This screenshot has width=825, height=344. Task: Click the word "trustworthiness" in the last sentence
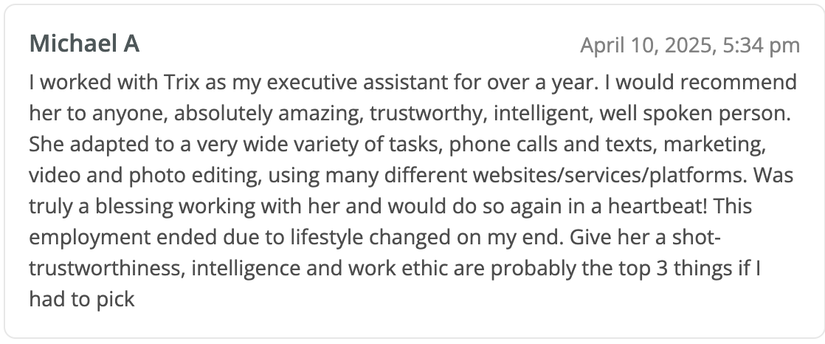click(106, 269)
